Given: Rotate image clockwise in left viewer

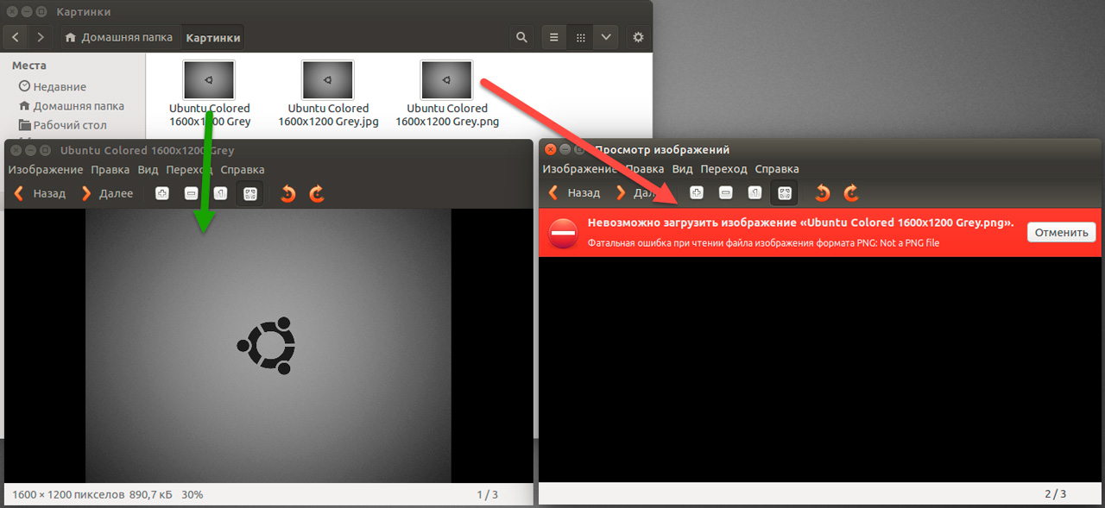Looking at the screenshot, I should tap(318, 193).
